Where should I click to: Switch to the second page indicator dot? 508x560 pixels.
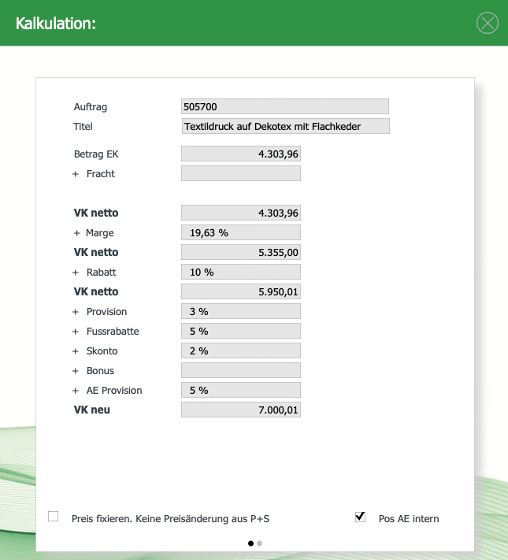pyautogui.click(x=260, y=543)
